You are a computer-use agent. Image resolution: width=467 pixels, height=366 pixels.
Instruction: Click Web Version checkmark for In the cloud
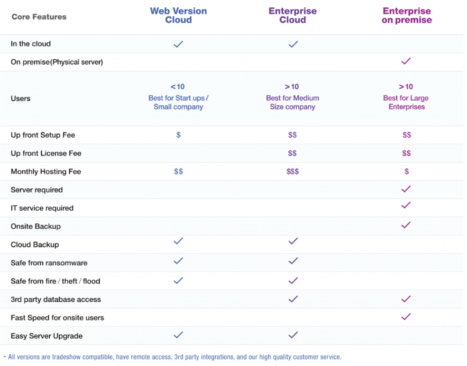(178, 44)
